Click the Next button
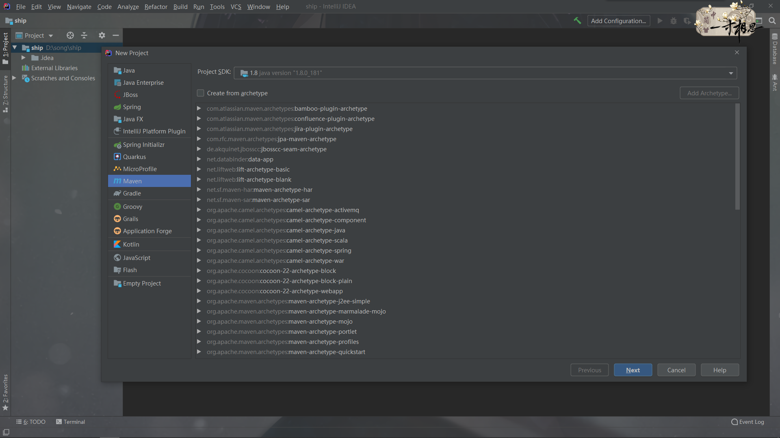The width and height of the screenshot is (780, 438). (x=633, y=370)
